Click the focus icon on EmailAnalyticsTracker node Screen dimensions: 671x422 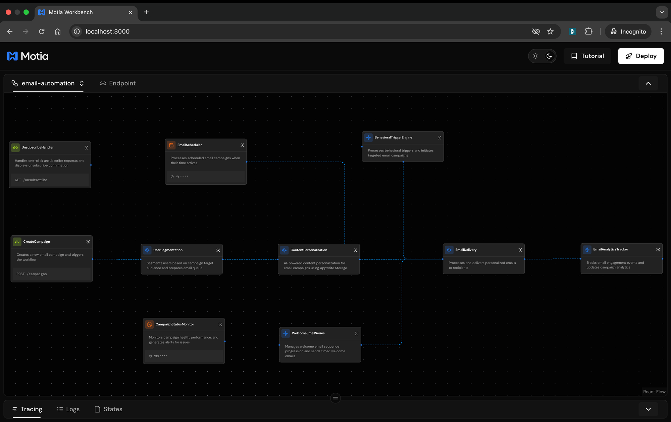tap(658, 250)
